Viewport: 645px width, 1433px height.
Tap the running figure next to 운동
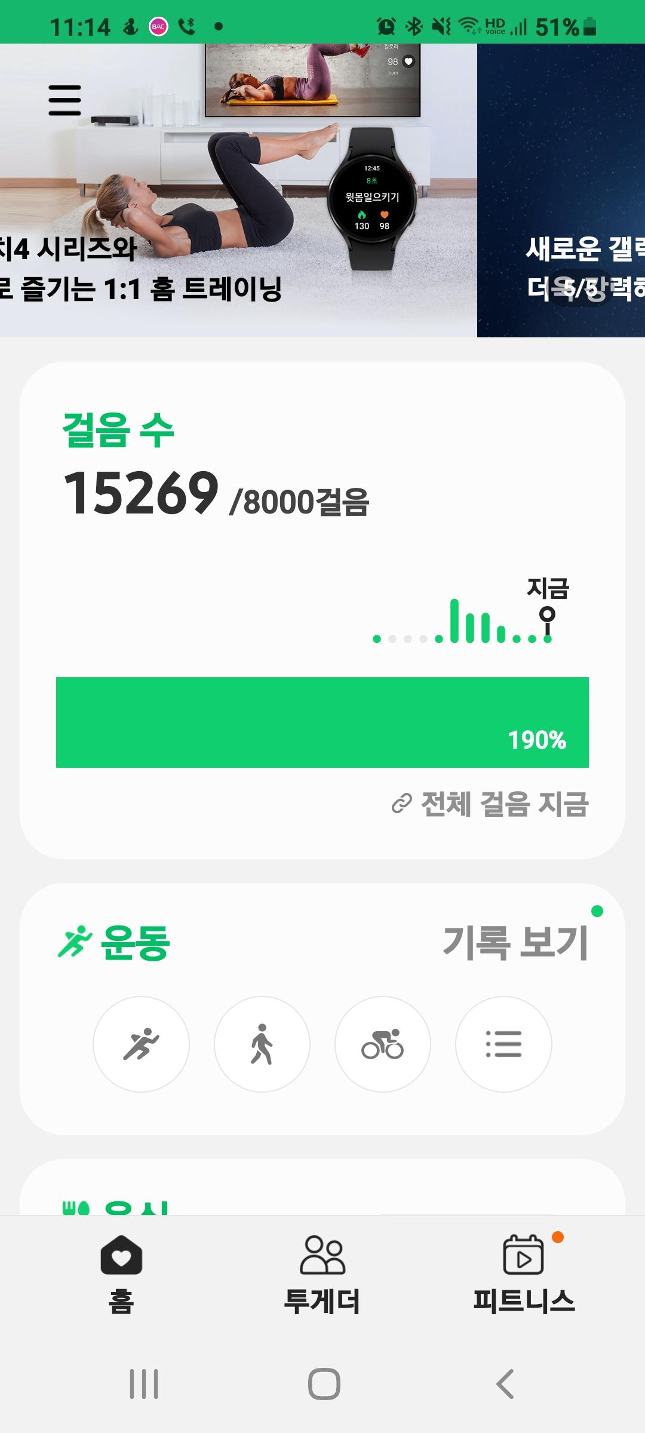pos(75,942)
